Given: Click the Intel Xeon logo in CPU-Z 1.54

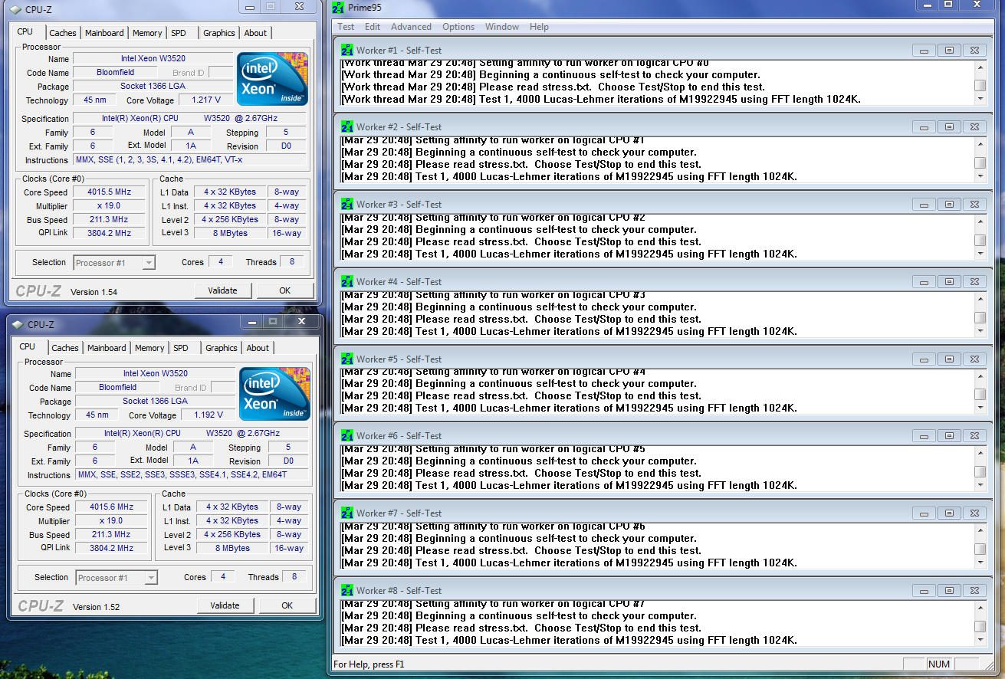Looking at the screenshot, I should (x=273, y=79).
